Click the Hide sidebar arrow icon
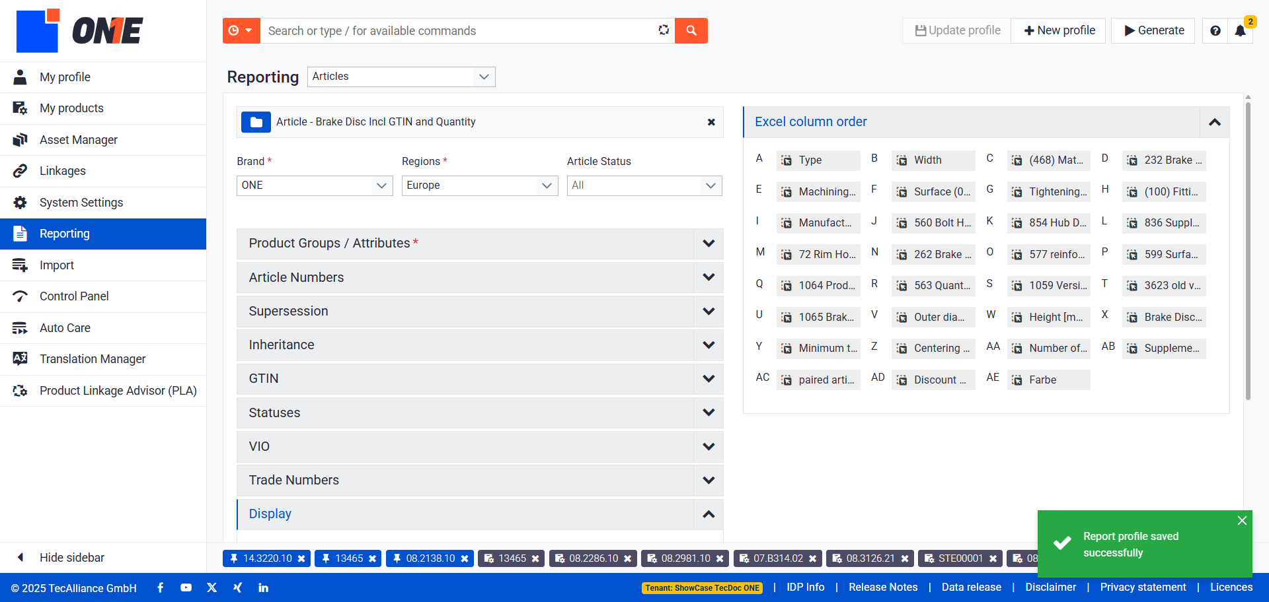This screenshot has height=602, width=1269. click(20, 557)
